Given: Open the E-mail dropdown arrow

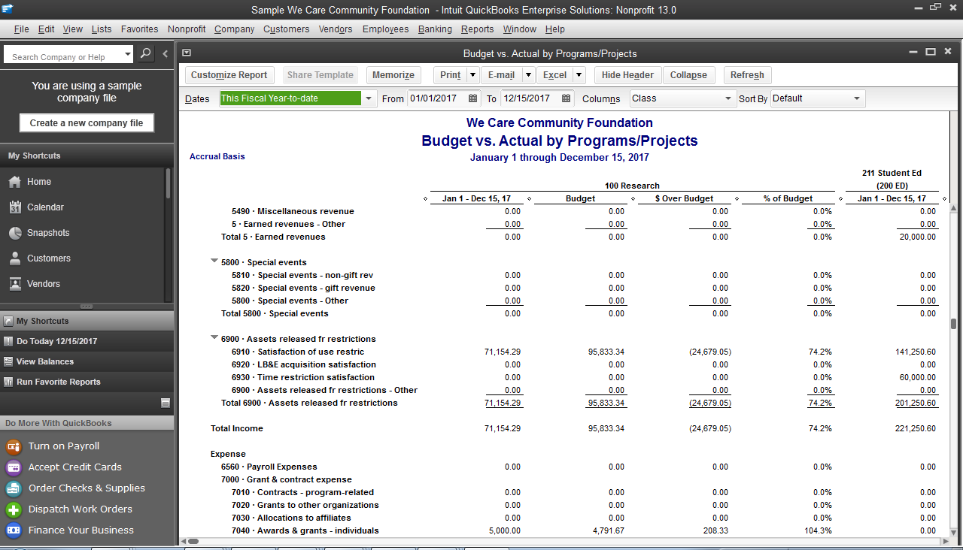Looking at the screenshot, I should tap(528, 75).
